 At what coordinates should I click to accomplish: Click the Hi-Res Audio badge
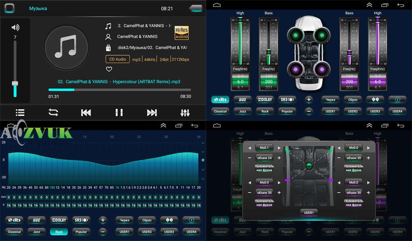click(181, 33)
